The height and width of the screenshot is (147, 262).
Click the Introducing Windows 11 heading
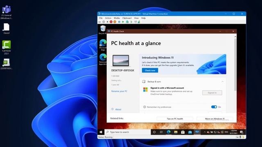158,58
